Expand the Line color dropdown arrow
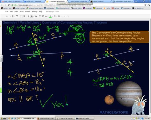Viewport: 151px width, 120px height. tap(53, 16)
